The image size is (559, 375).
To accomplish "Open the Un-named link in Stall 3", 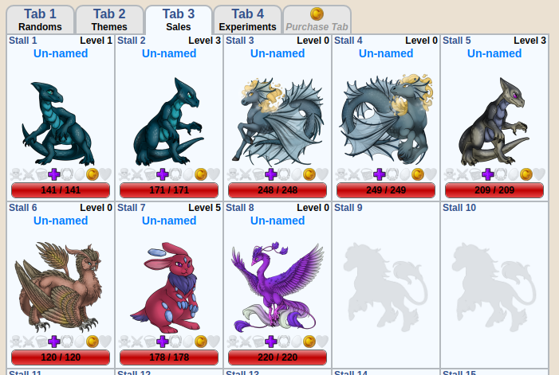I will (278, 53).
